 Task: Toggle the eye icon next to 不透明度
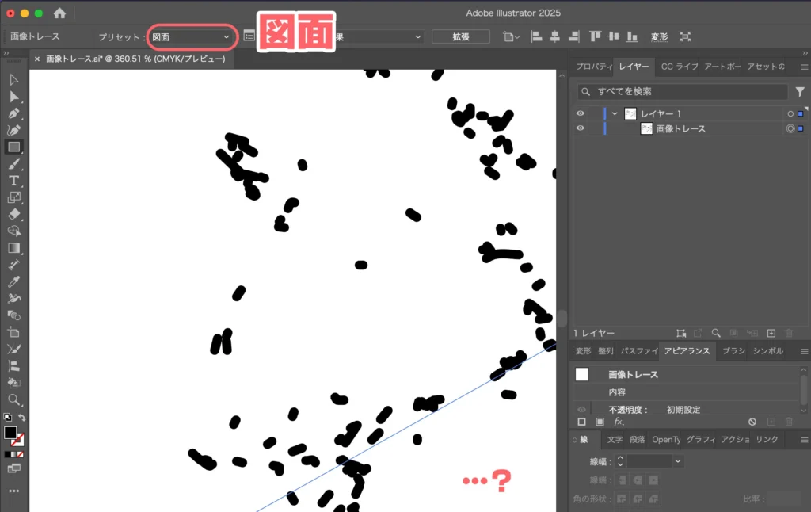coord(581,409)
